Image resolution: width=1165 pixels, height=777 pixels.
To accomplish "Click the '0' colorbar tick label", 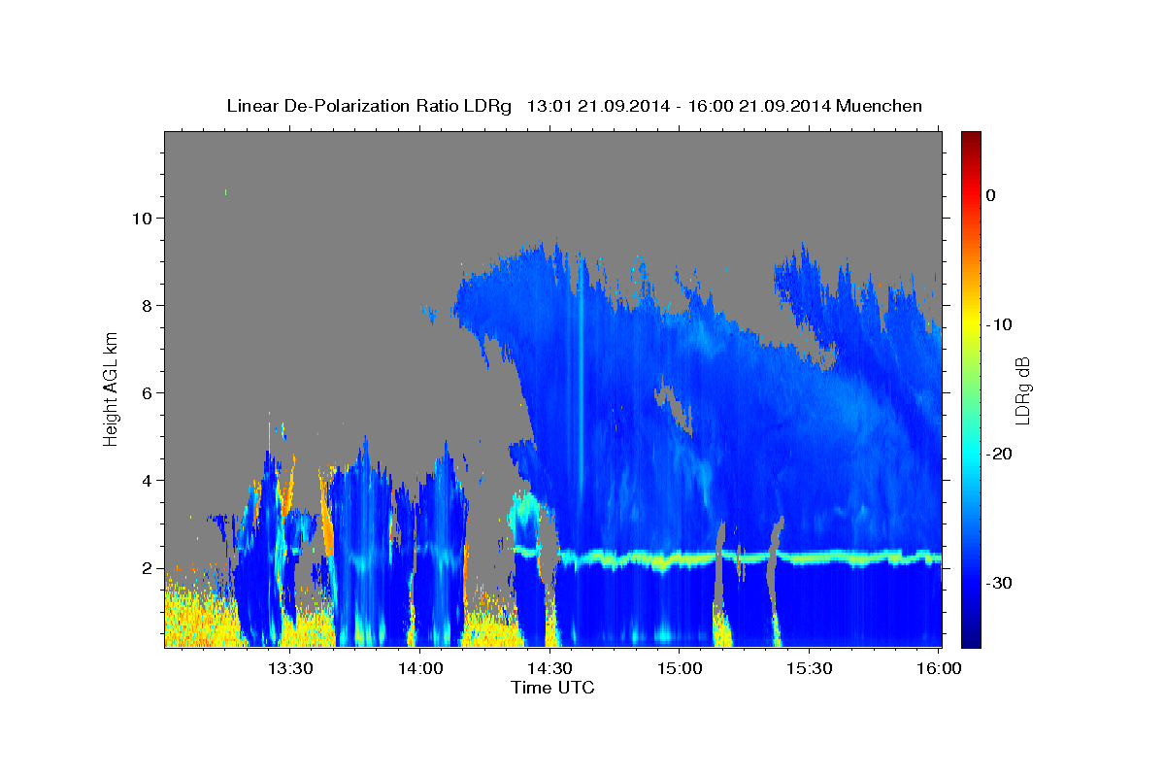I will pyautogui.click(x=990, y=195).
